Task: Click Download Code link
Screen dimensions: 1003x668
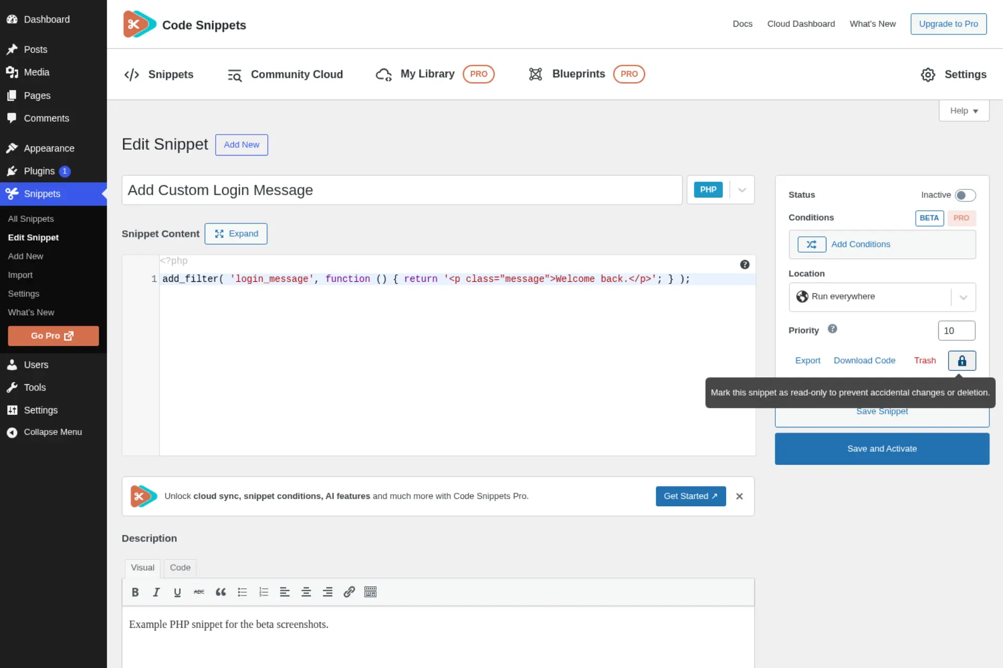Action: point(865,361)
